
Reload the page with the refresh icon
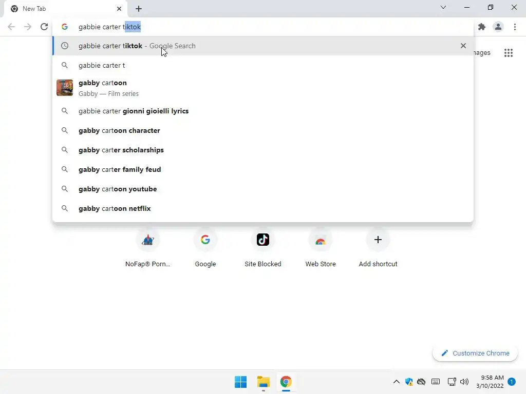[x=44, y=27]
